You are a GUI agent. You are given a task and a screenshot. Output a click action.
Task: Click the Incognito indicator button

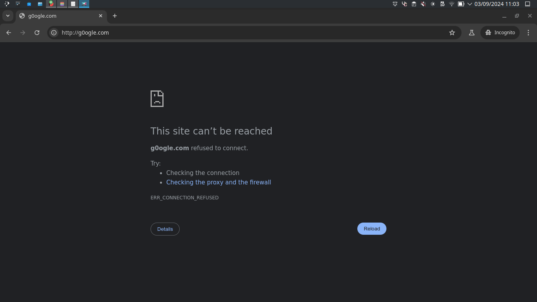(x=500, y=33)
